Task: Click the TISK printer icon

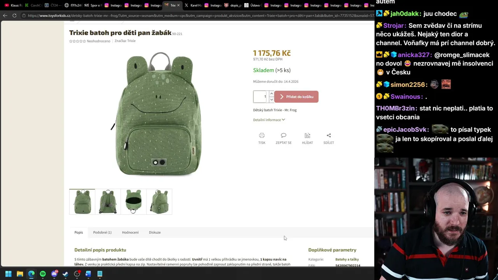Action: coord(261,135)
